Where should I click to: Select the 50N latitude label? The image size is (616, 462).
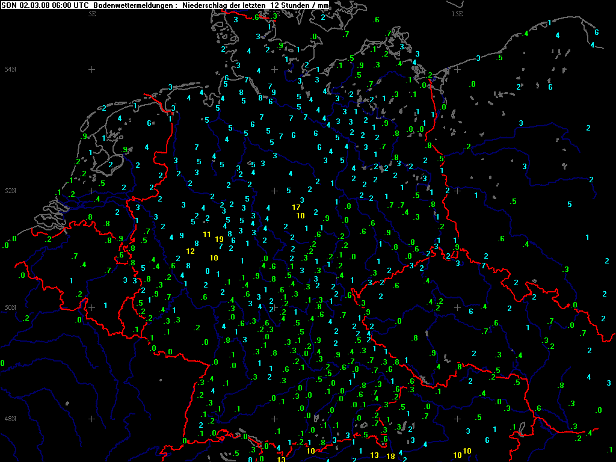(x=10, y=307)
